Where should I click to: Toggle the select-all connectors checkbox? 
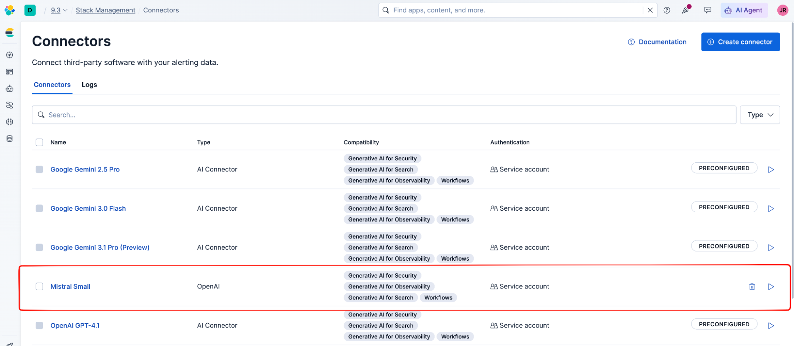(39, 142)
